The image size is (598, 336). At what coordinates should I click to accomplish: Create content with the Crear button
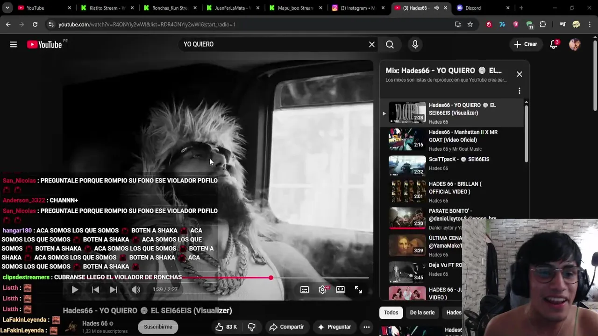coord(526,44)
